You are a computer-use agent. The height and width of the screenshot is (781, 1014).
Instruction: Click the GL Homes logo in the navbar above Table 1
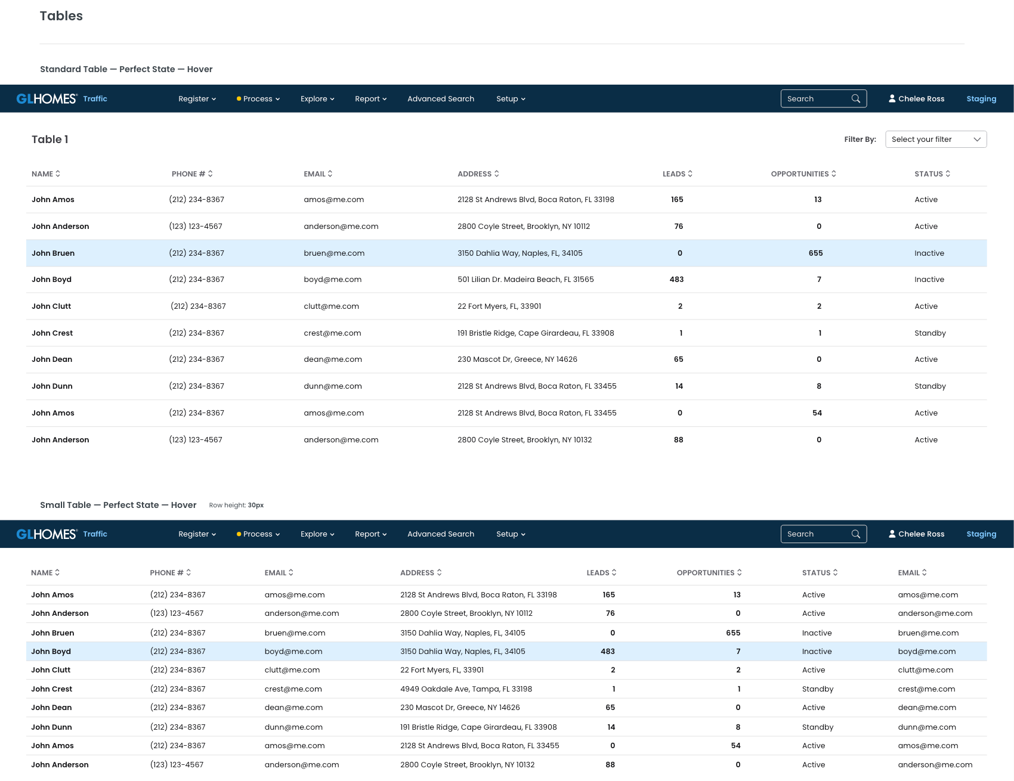(47, 99)
